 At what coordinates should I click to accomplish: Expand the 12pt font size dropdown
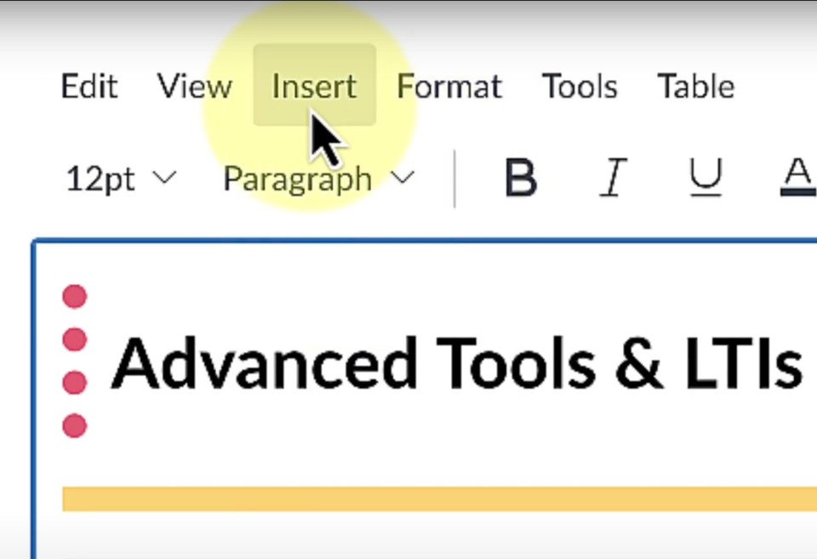pos(121,179)
